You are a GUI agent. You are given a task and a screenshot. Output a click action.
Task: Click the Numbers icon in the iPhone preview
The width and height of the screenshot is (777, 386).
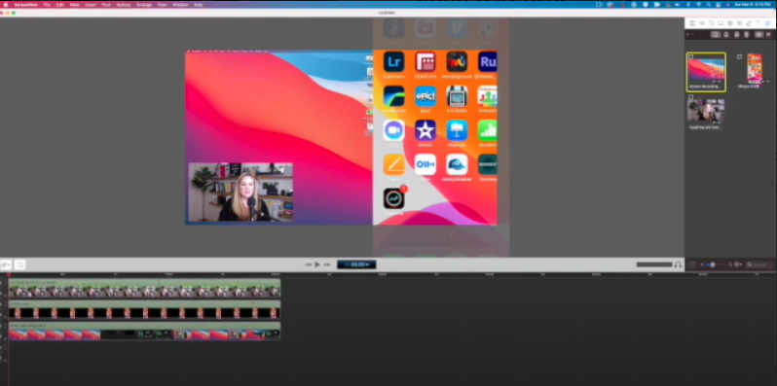tap(488, 130)
